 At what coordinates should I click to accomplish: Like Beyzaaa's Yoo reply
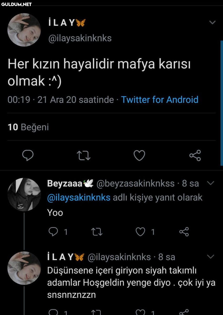[x=140, y=232]
